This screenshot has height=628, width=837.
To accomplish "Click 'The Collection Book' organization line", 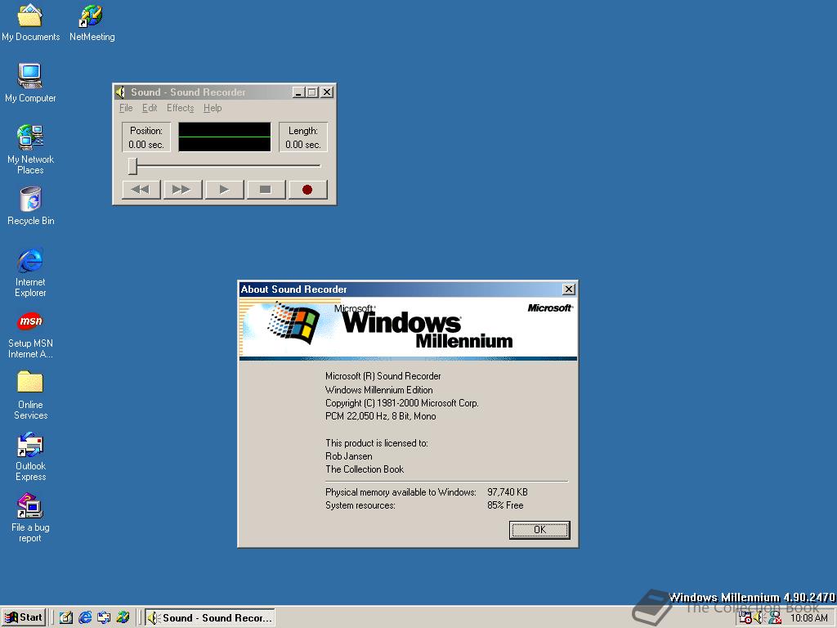I will pos(365,469).
